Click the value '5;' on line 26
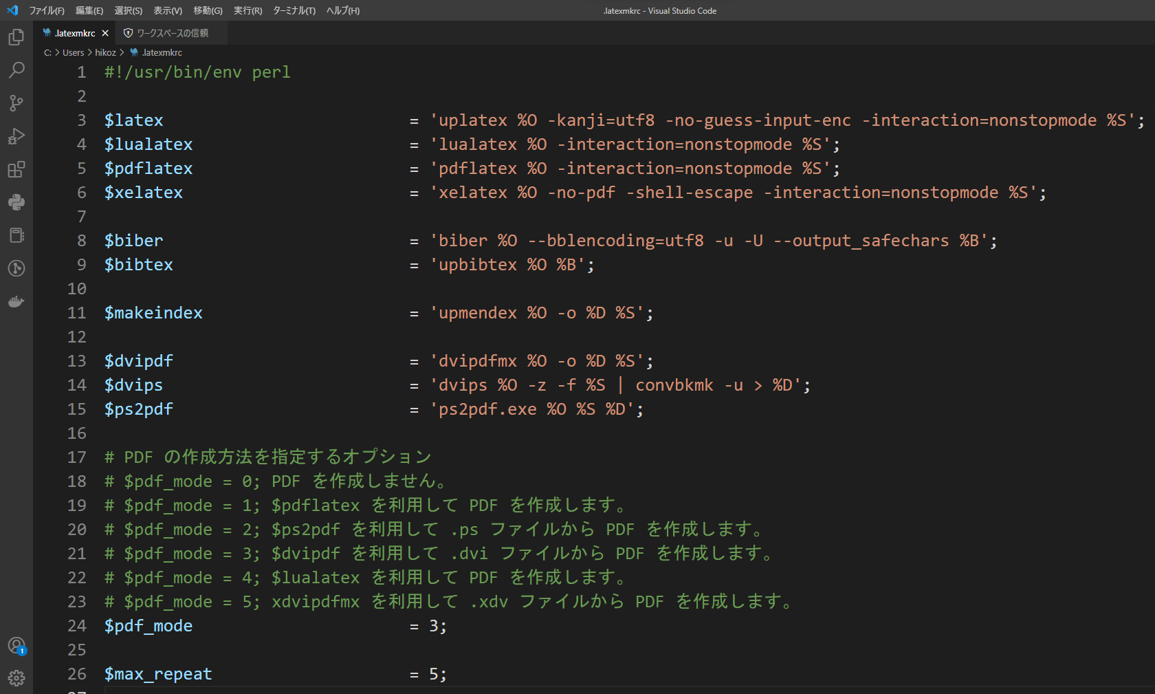The width and height of the screenshot is (1155, 694). (x=438, y=674)
